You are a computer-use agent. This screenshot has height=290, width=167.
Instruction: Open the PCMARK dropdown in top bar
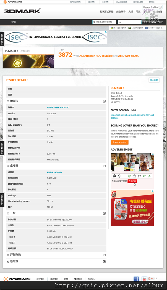click(x=107, y=2)
